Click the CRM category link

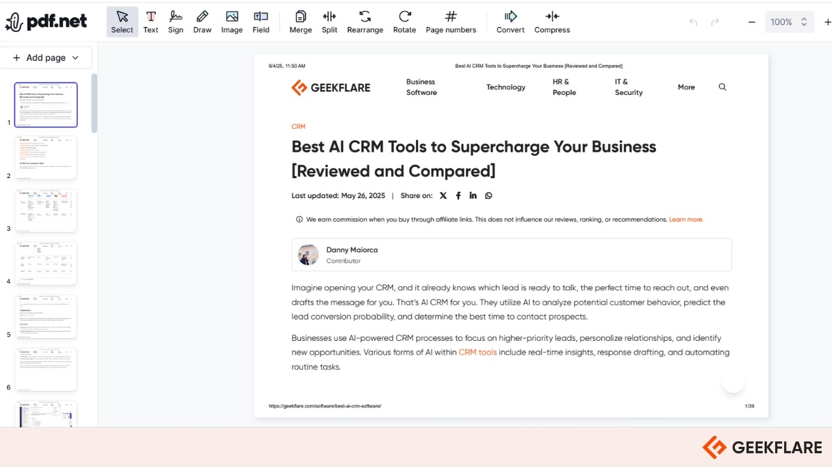point(298,127)
